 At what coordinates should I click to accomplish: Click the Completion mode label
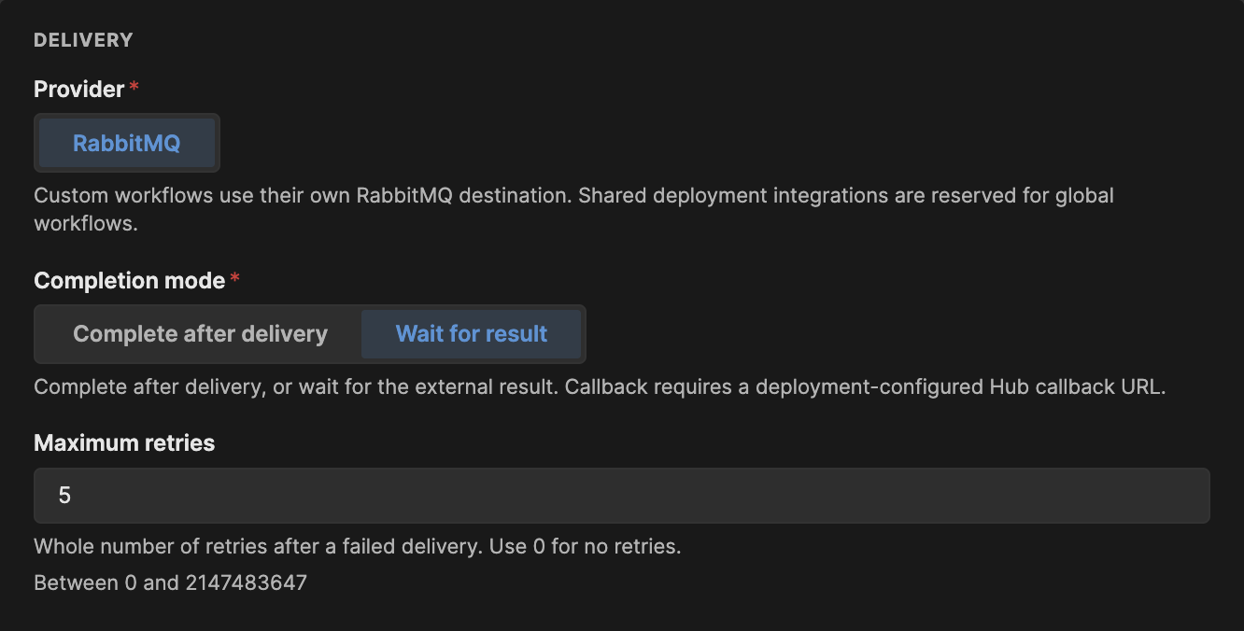130,281
